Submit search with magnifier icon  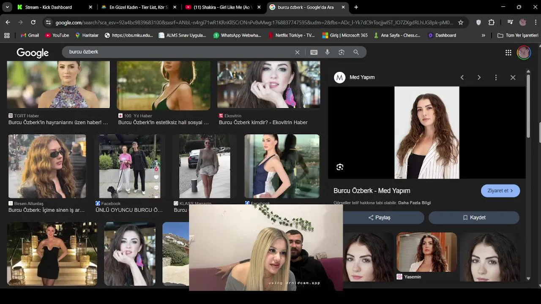click(x=356, y=52)
